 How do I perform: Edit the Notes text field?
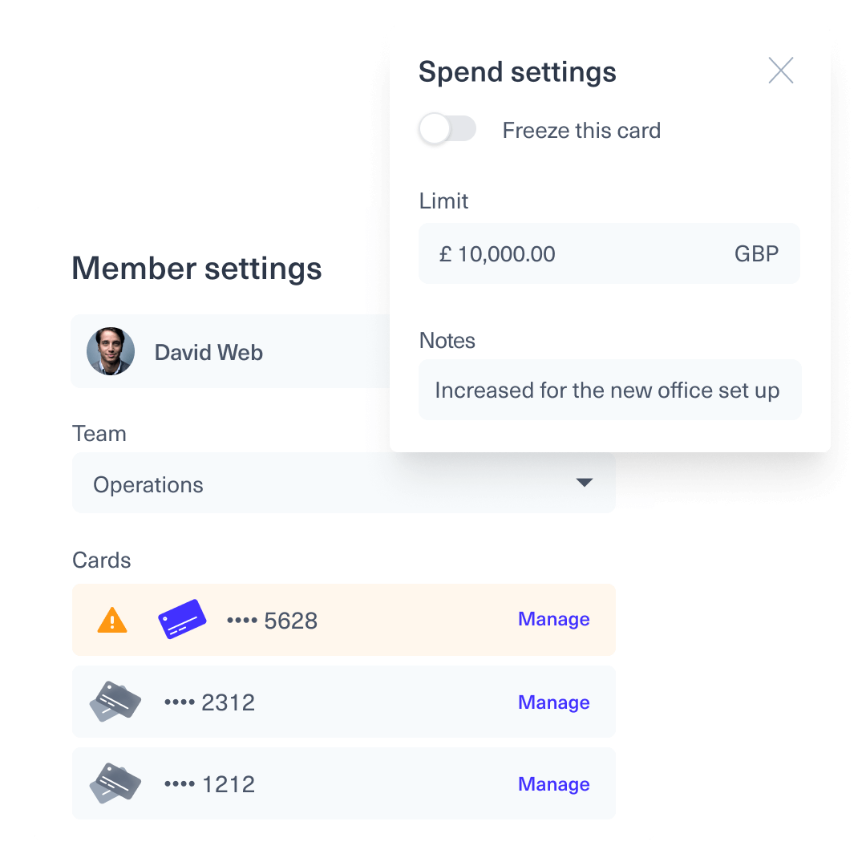coord(609,390)
